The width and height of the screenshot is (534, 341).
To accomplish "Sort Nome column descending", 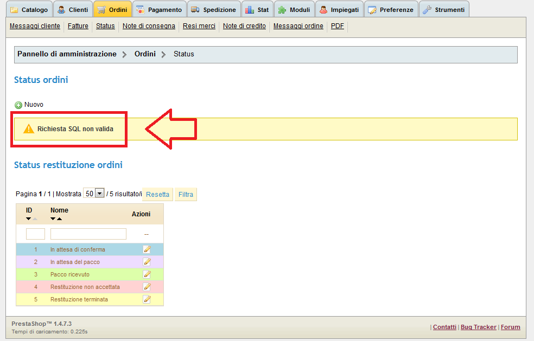I will (x=53, y=219).
